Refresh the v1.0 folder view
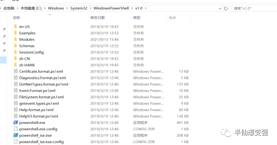277x145 pixels. point(226,8)
